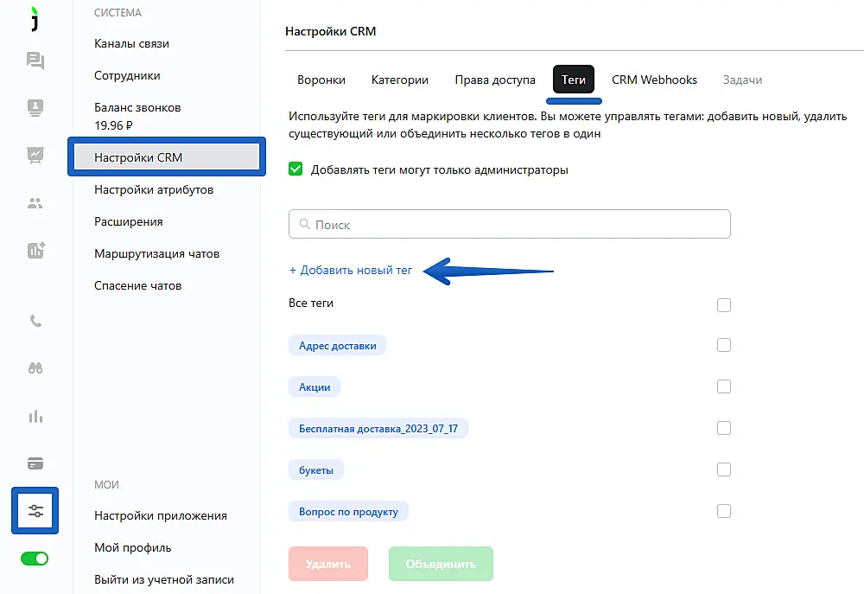Open the chats icon in the sidebar

(35, 61)
